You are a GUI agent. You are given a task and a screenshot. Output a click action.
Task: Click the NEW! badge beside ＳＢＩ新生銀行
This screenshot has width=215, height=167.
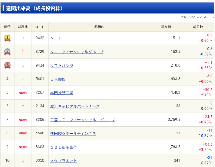click(x=23, y=147)
